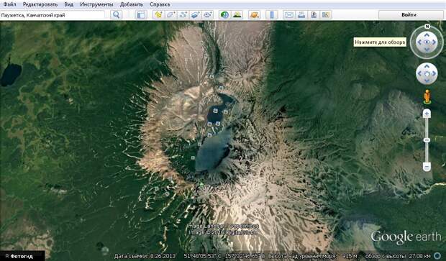Add a yellow pushpin placemark
Viewport: 446px width, 261px height.
tap(158, 15)
